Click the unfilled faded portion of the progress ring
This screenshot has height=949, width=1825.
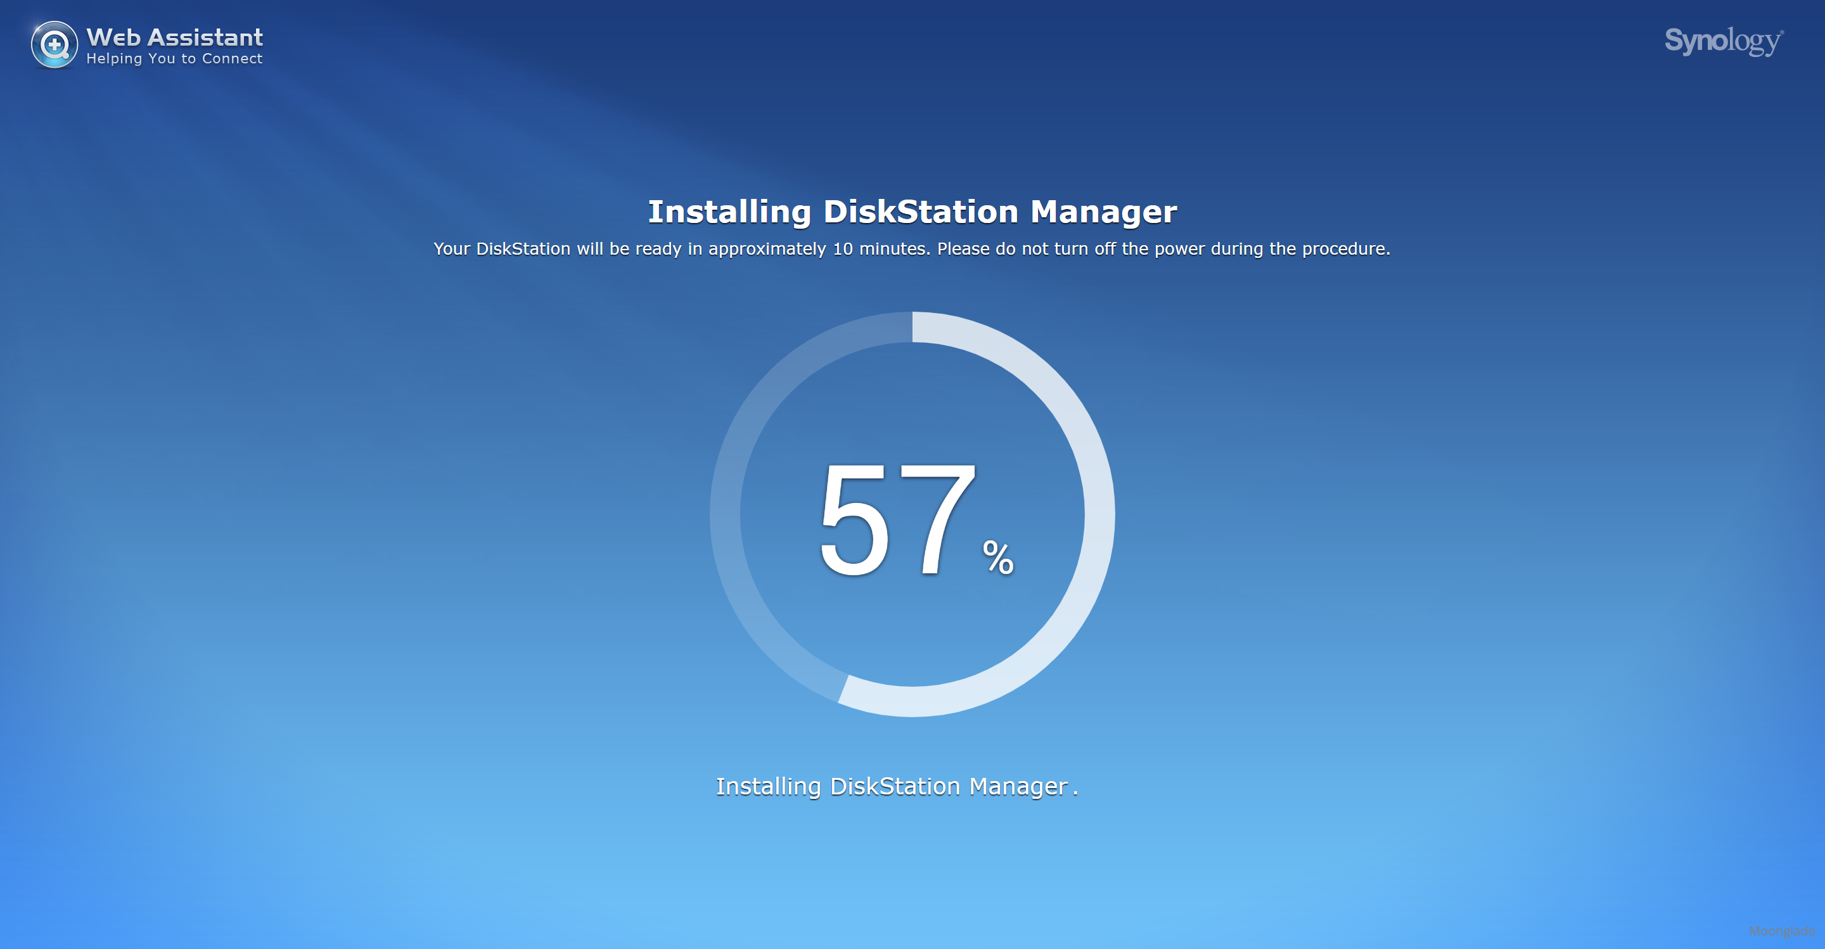click(x=726, y=514)
